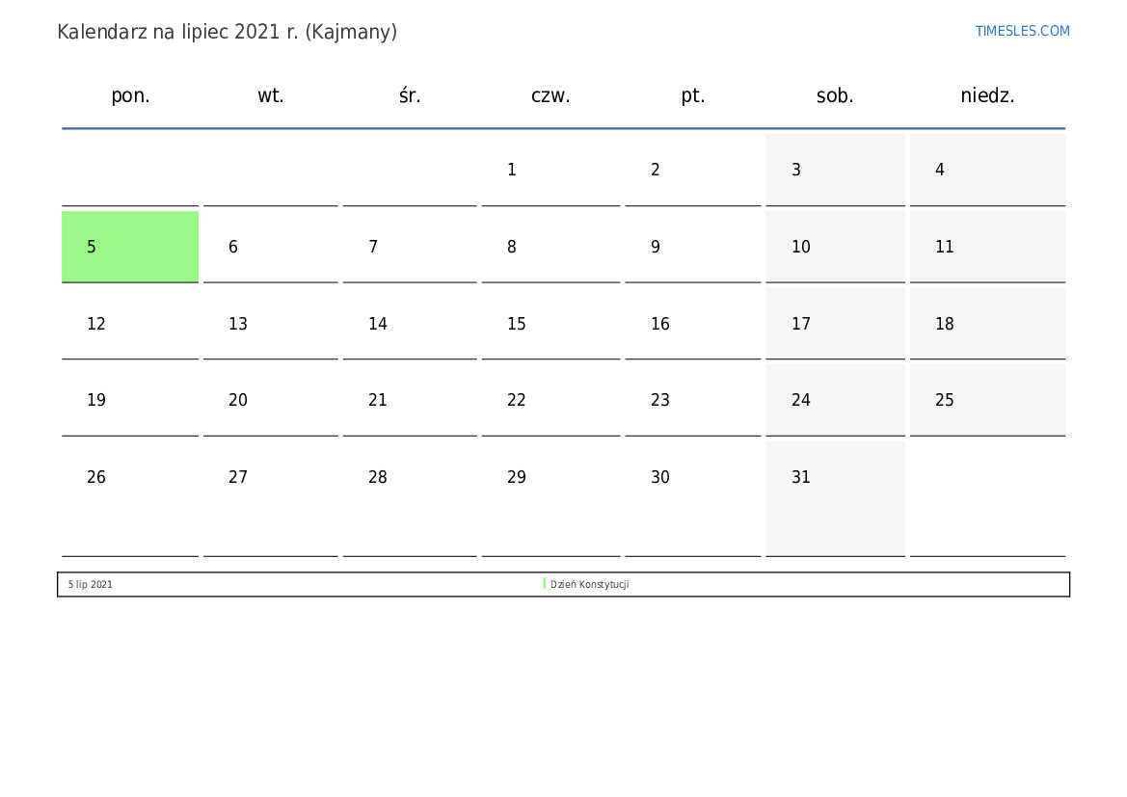Choose day 9 cell

[693, 247]
